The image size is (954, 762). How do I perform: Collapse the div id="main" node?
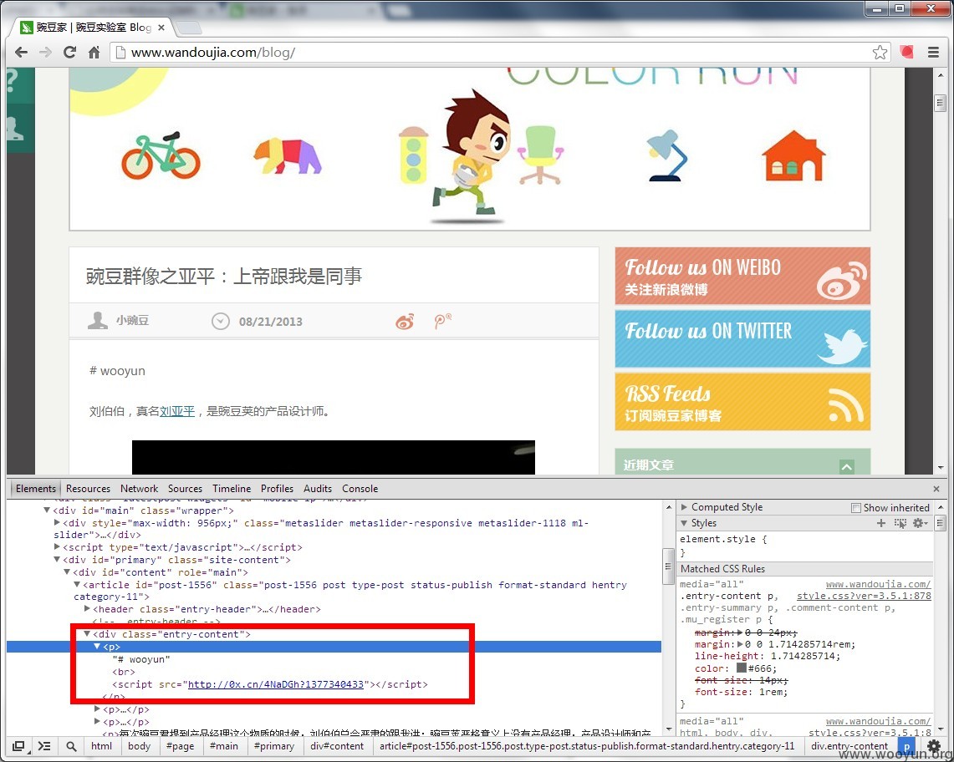[47, 511]
